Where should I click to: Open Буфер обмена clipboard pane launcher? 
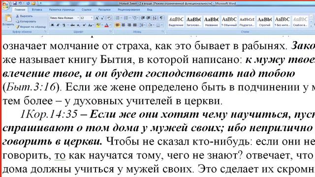45,31
